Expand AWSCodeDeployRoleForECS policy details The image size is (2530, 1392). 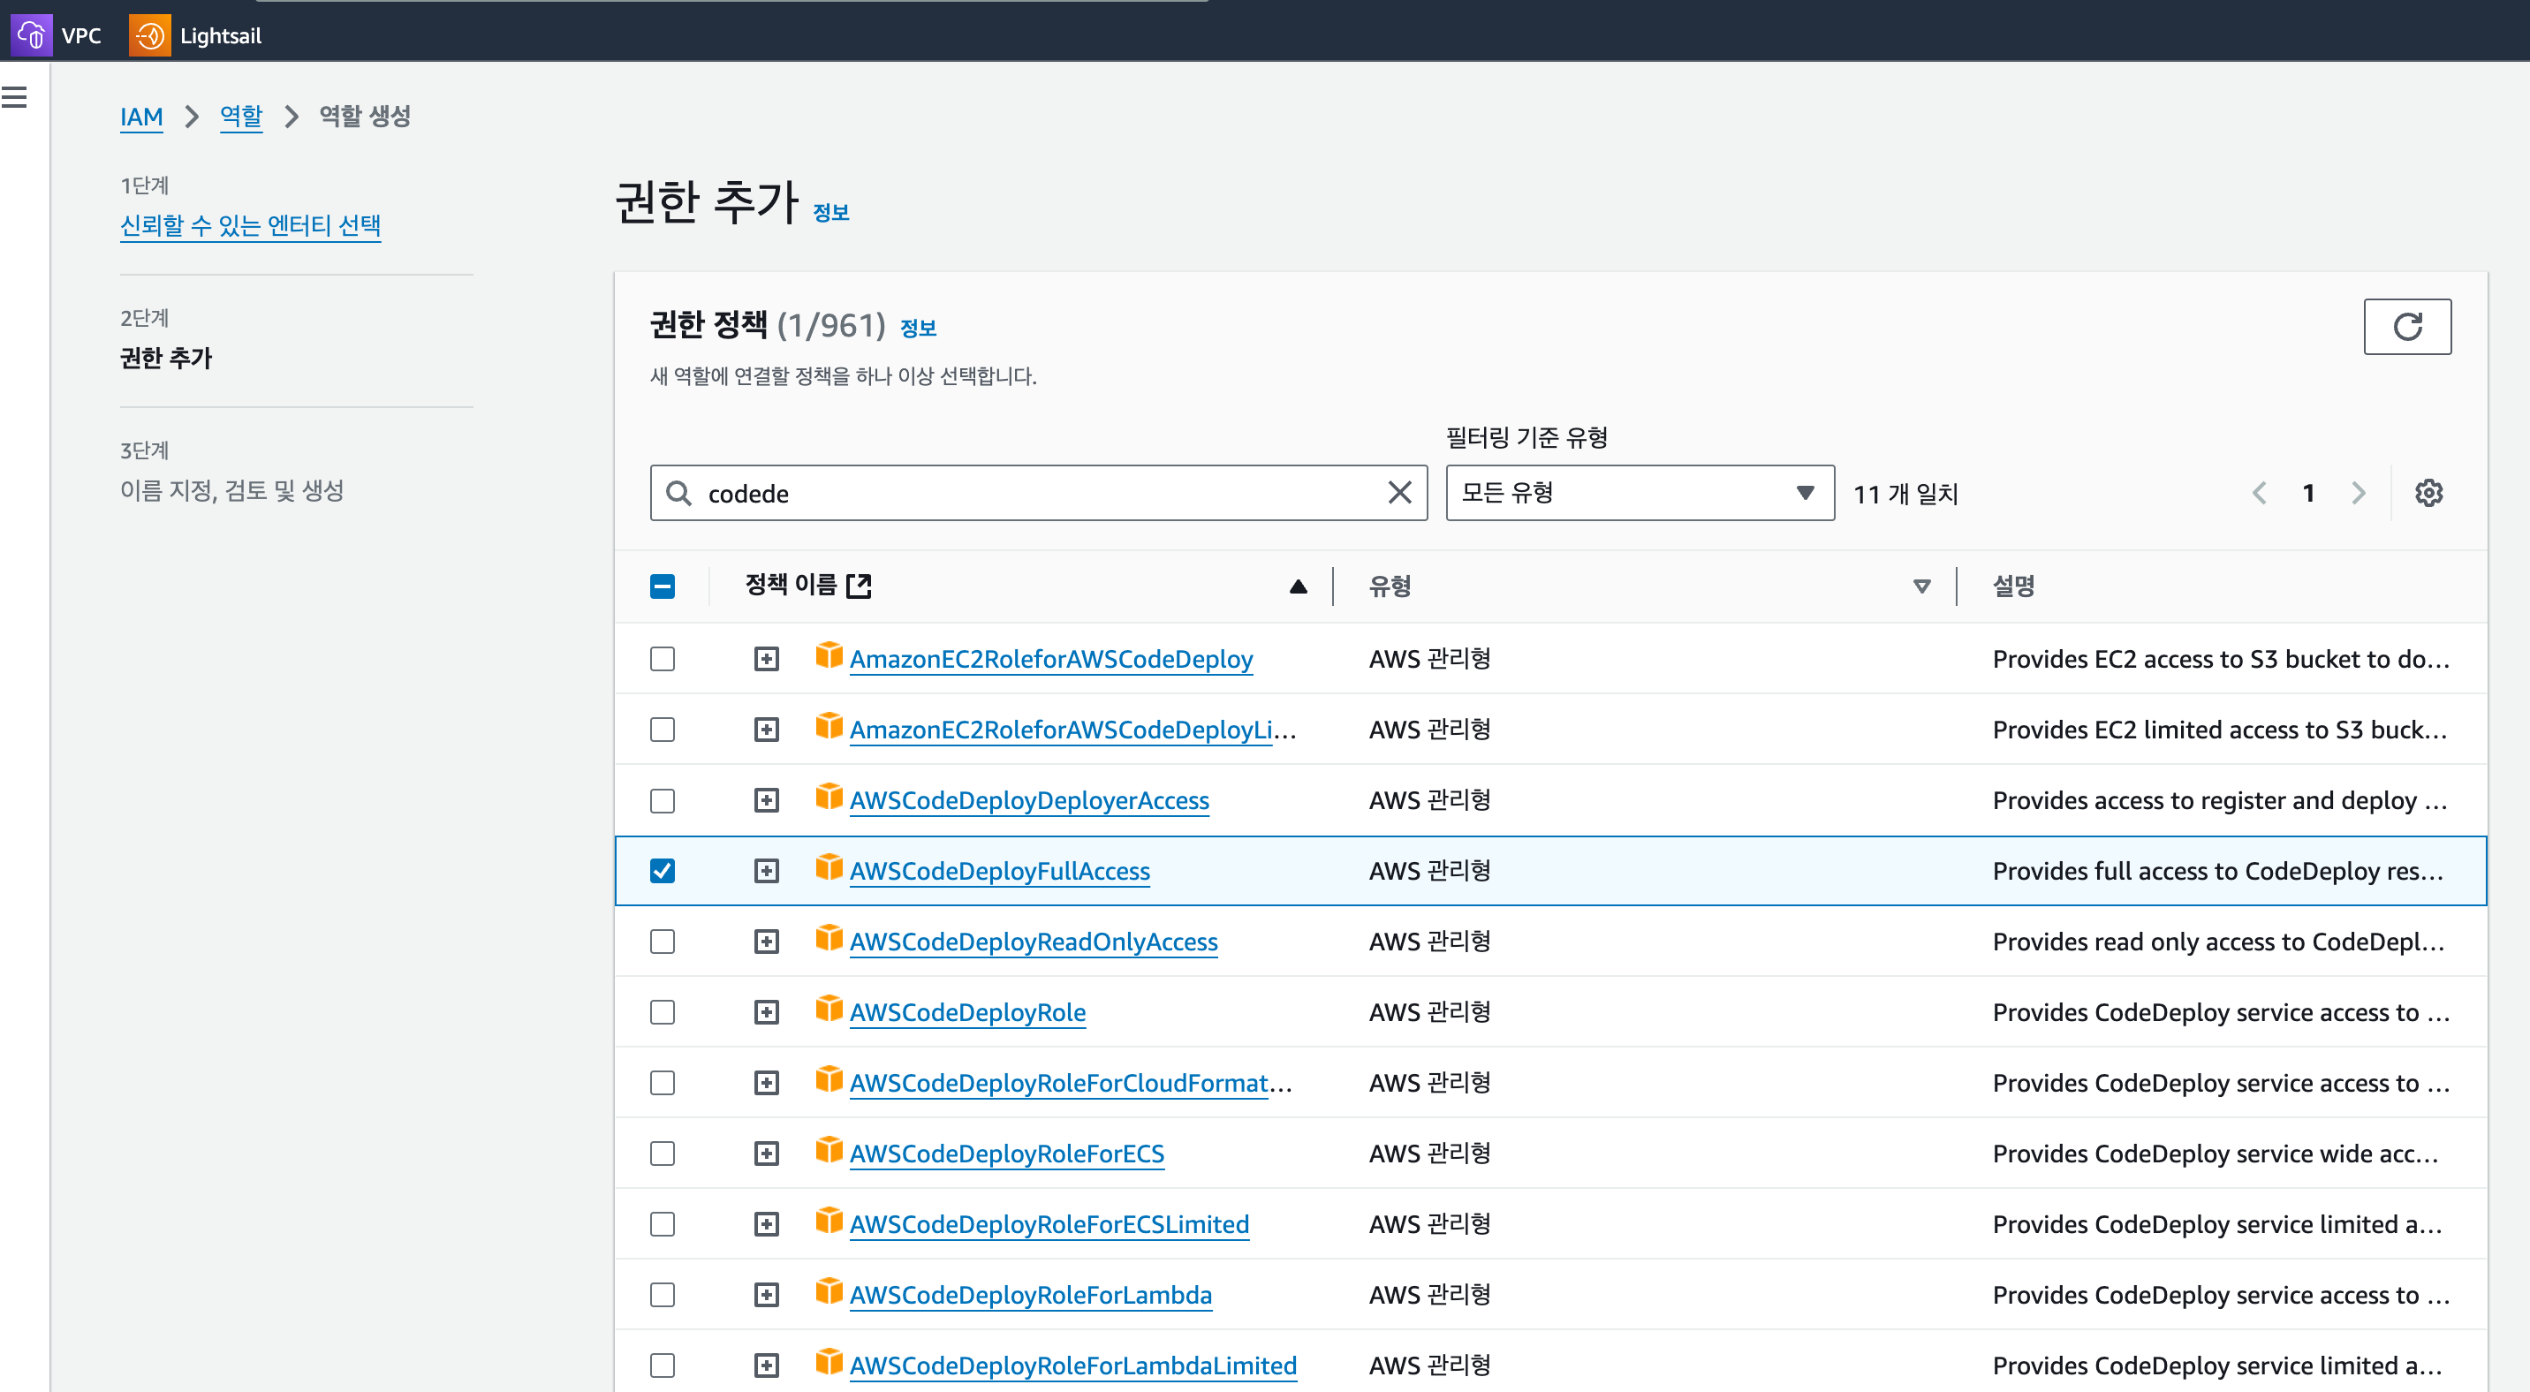(x=766, y=1154)
